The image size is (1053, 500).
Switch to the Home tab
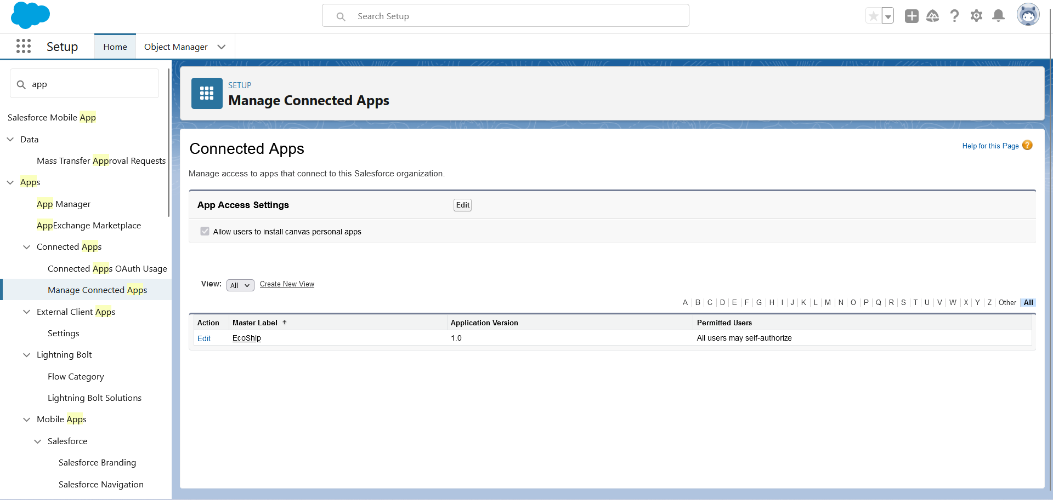pos(115,47)
